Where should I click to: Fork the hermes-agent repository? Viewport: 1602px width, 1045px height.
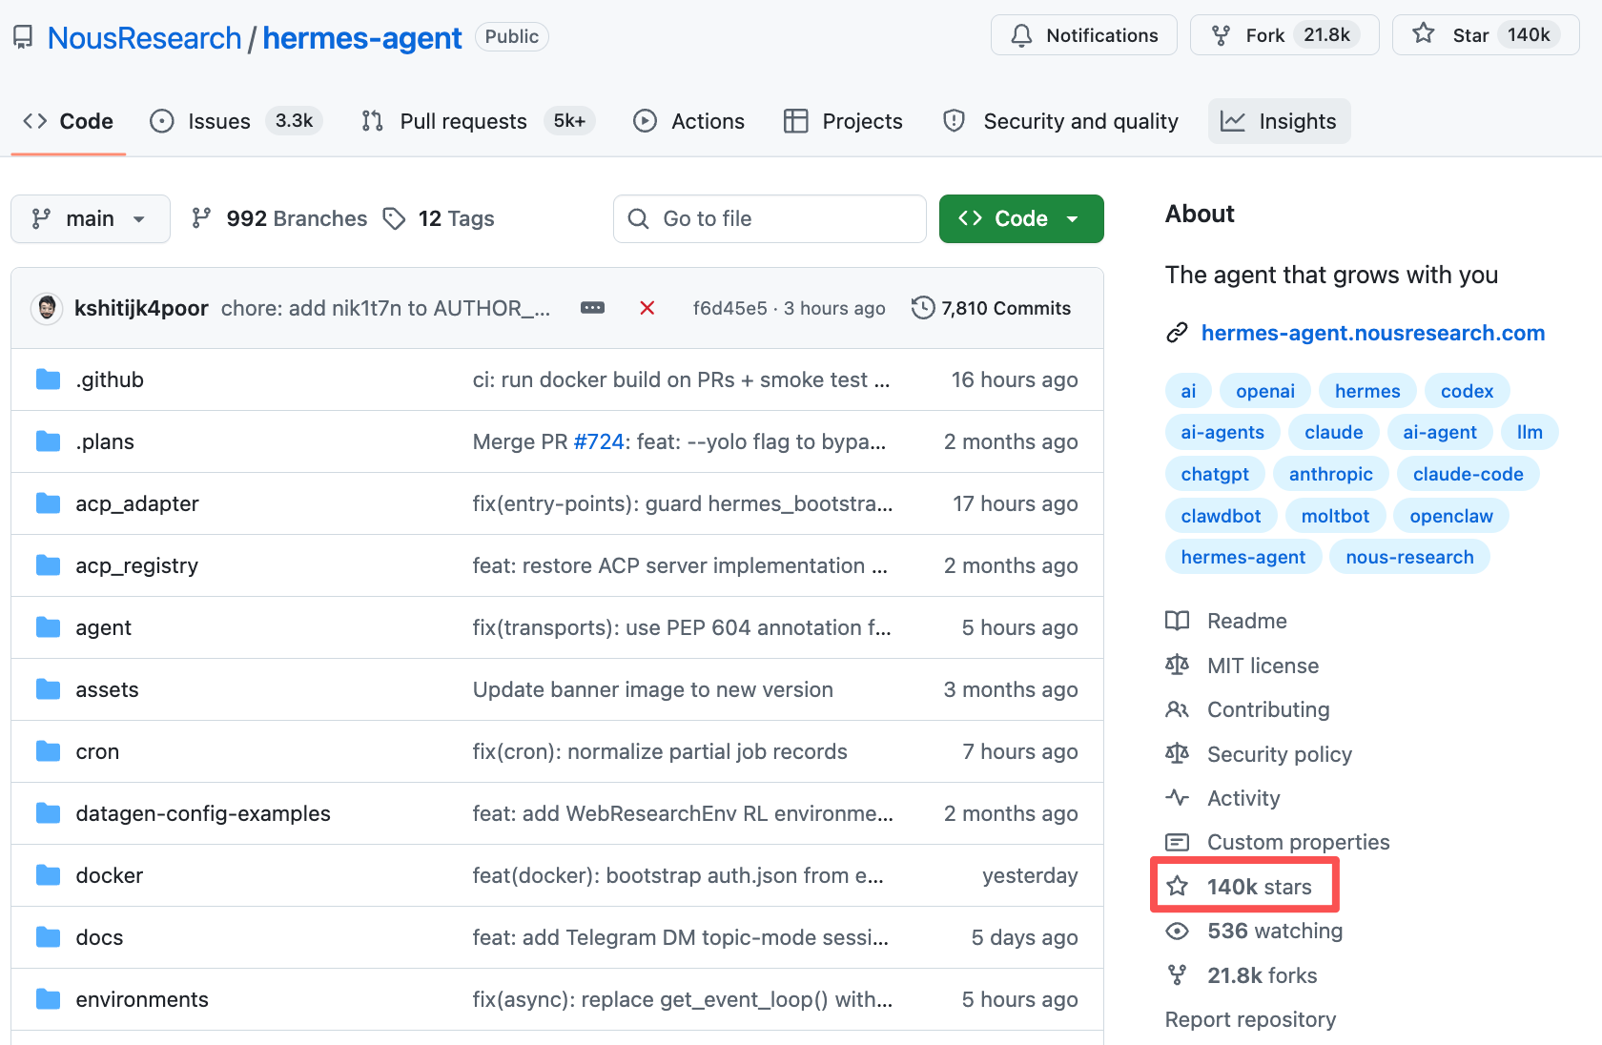(x=1284, y=35)
